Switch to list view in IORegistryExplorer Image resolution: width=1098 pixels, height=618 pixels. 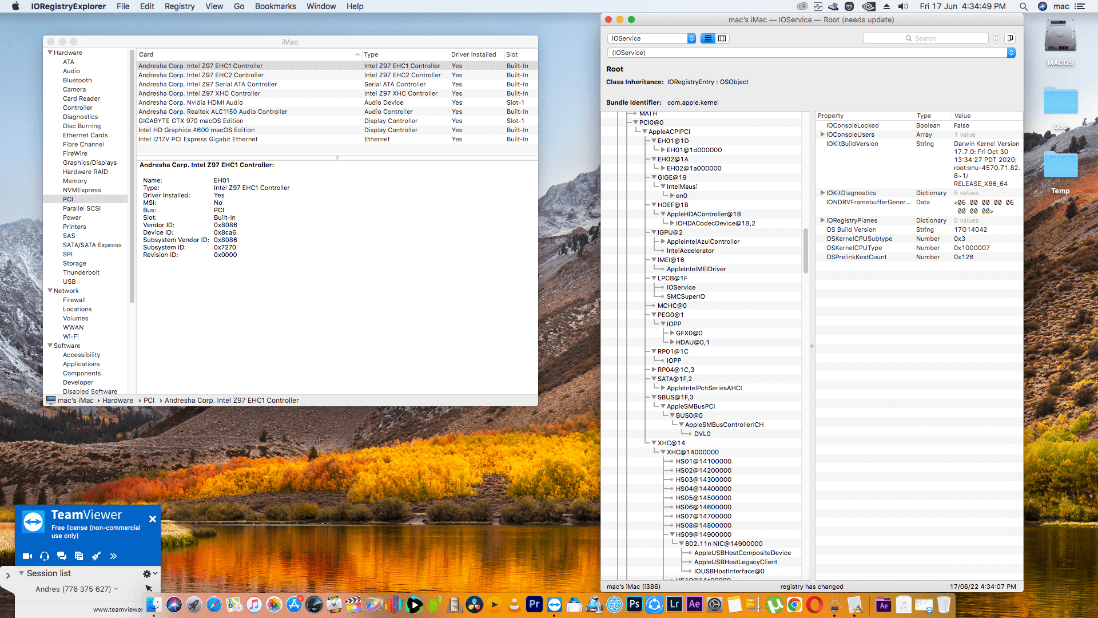[x=708, y=38]
